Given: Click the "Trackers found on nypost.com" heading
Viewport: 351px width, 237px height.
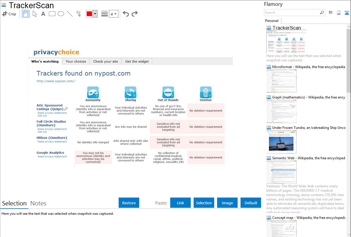Looking at the screenshot, I should [x=83, y=73].
